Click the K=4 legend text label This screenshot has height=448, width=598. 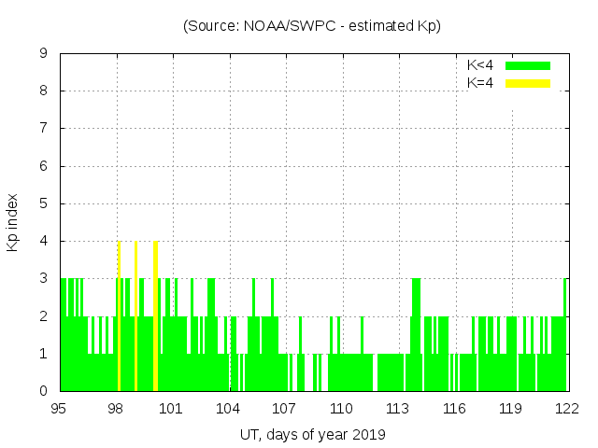[x=480, y=83]
